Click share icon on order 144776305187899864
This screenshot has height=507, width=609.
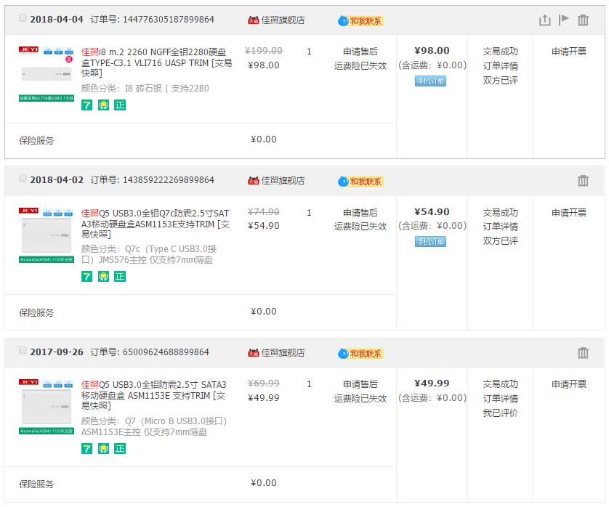[x=544, y=20]
